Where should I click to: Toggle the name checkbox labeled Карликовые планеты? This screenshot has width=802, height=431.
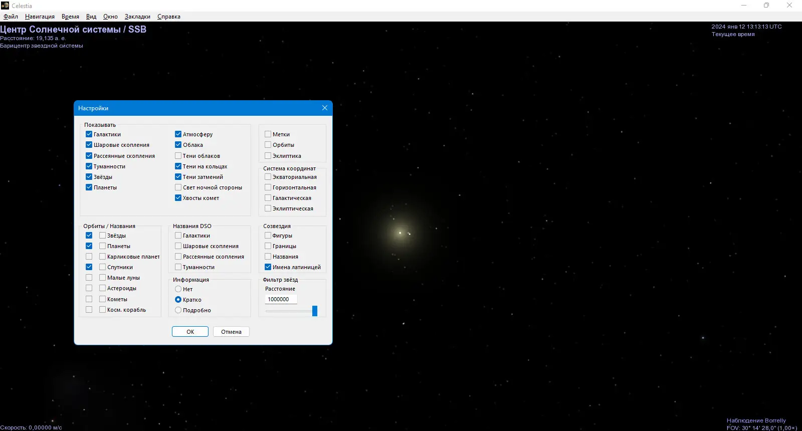pos(102,257)
